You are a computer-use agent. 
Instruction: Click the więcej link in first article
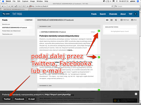[x=70, y=50]
